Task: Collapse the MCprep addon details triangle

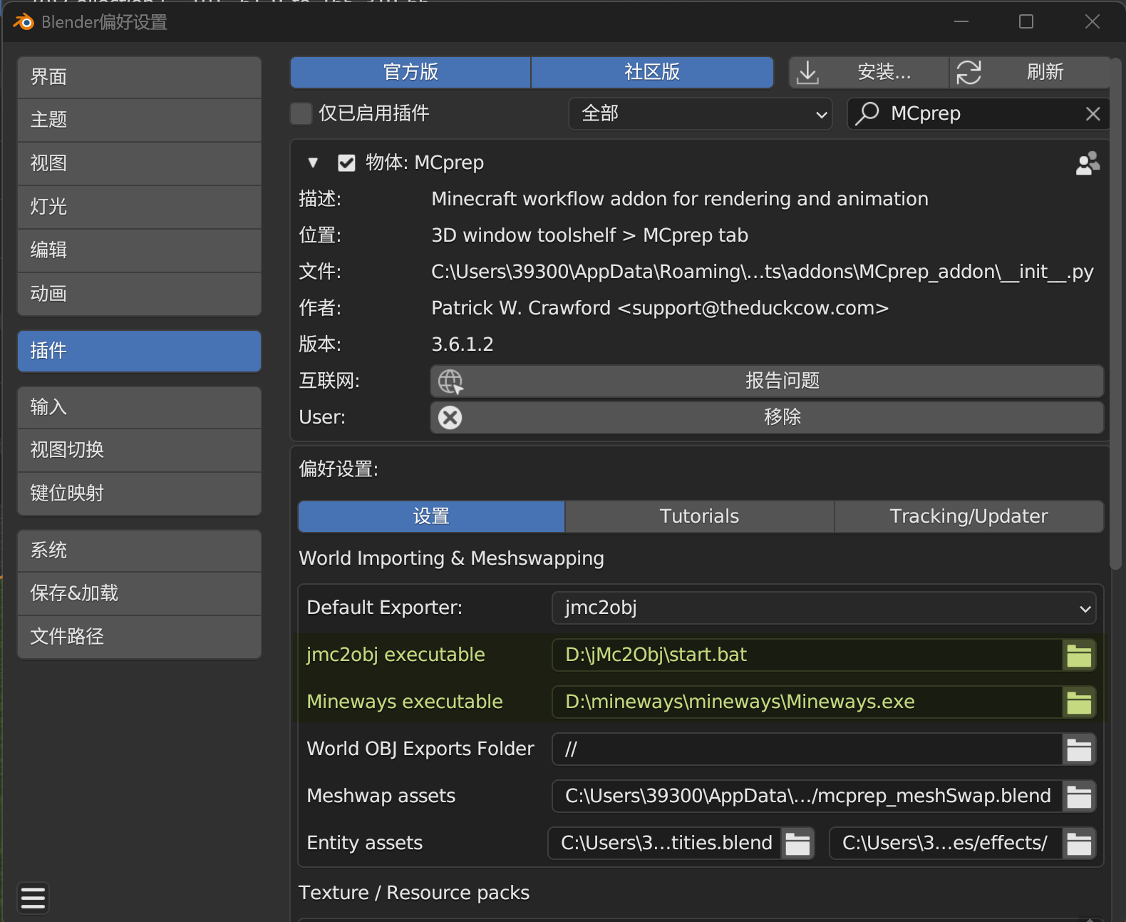Action: (313, 163)
